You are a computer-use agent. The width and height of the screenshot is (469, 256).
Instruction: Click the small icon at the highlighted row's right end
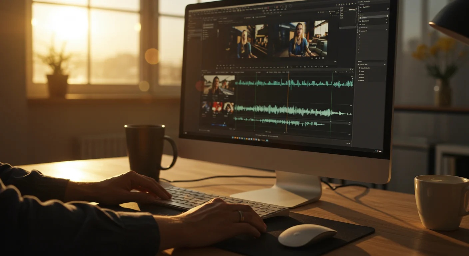pos(387,16)
